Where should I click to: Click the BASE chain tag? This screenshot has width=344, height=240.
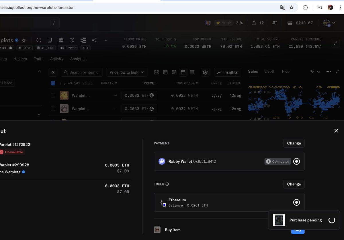pos(25,48)
